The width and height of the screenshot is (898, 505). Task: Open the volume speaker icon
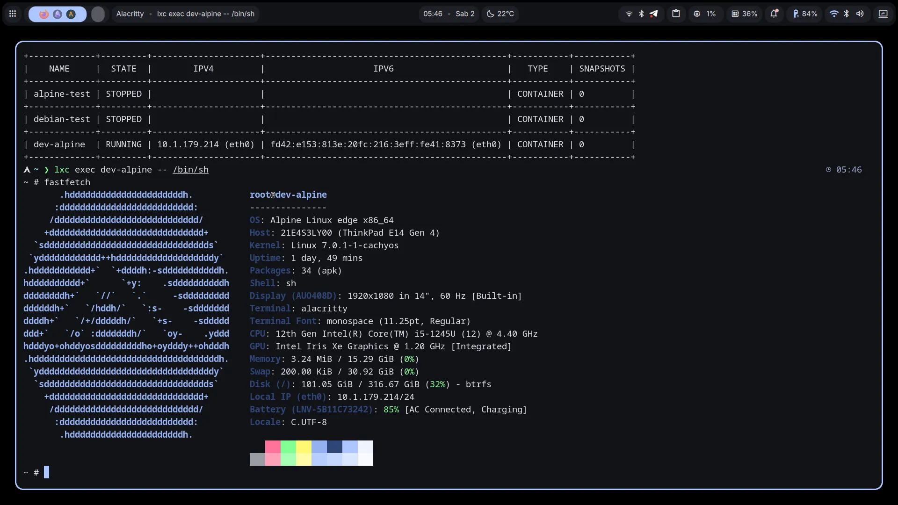coord(860,14)
